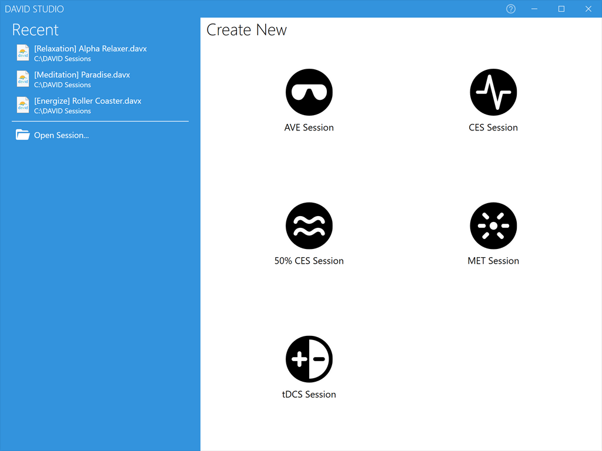
Task: Click the Paradise.davx file thumbnail icon
Action: [x=22, y=79]
